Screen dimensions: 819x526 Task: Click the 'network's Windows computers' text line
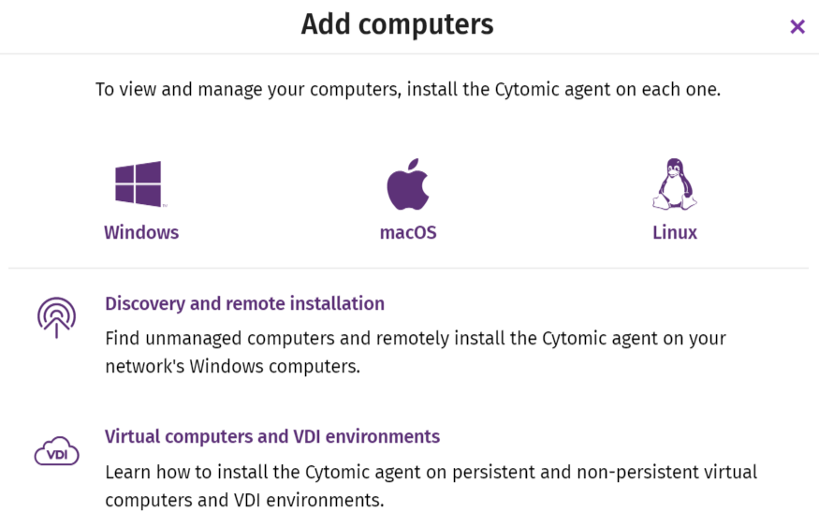coord(232,366)
